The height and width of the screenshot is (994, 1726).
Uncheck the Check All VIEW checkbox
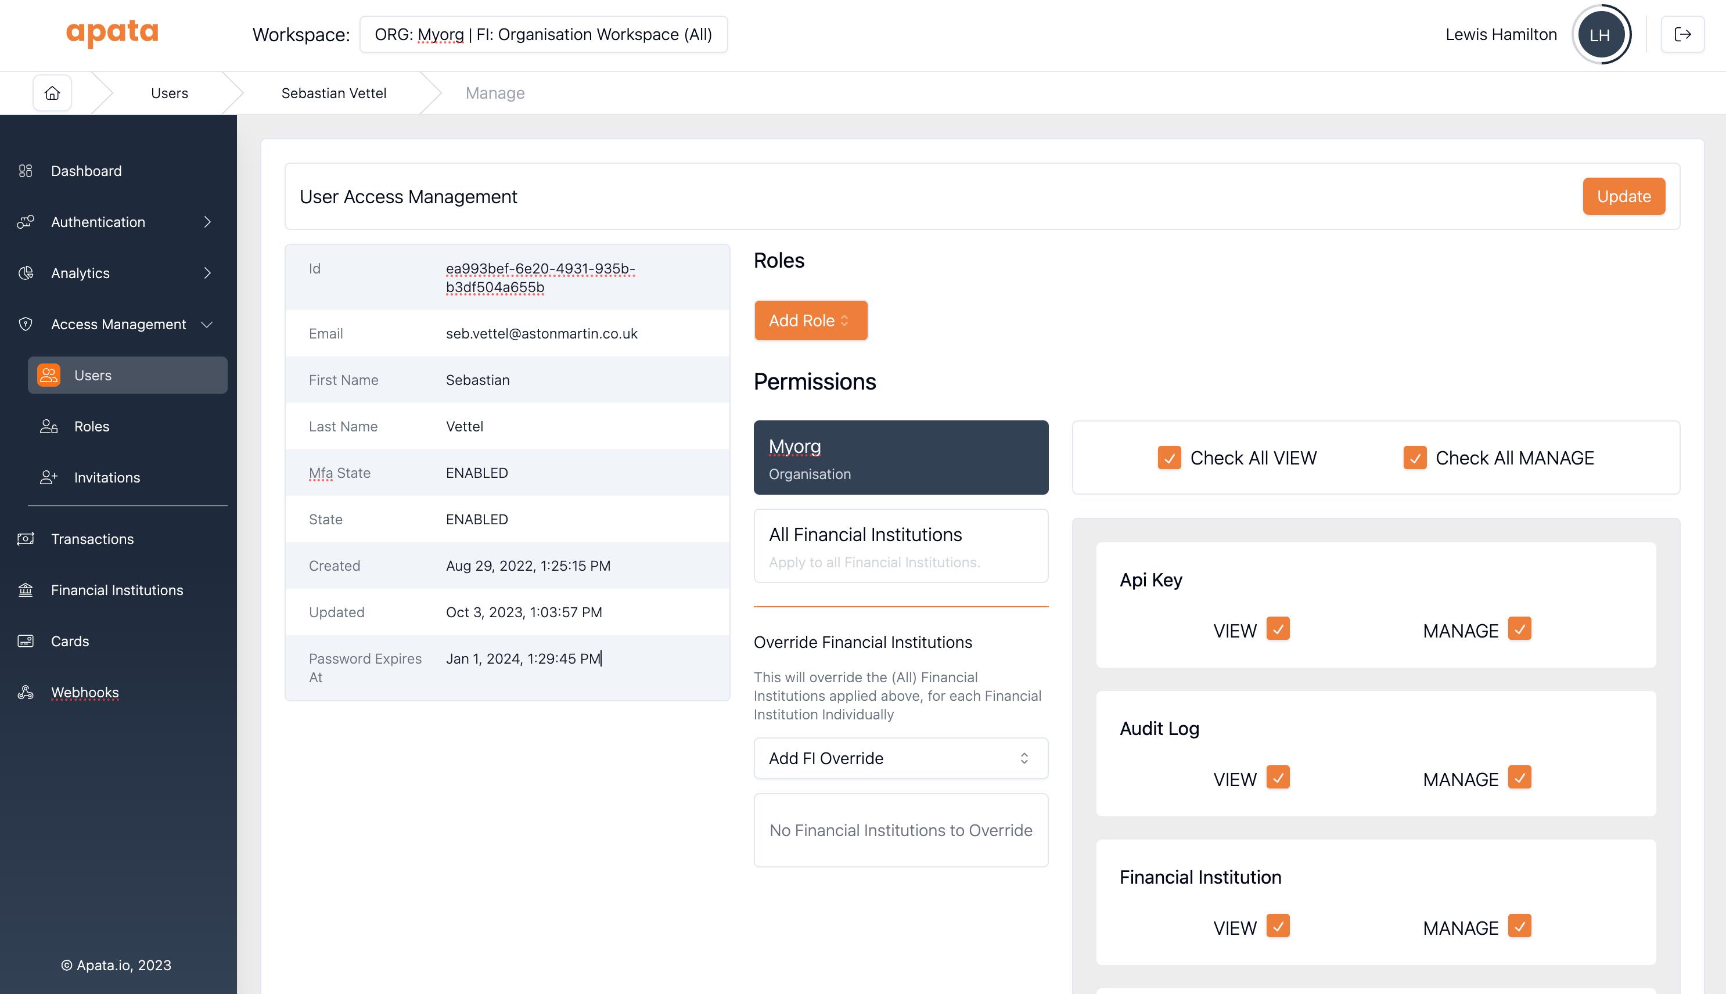click(1169, 458)
